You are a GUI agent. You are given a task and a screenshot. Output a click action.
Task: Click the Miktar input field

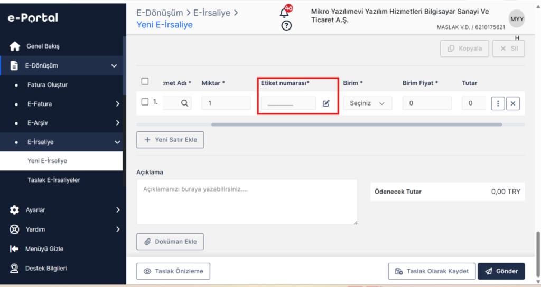(226, 103)
